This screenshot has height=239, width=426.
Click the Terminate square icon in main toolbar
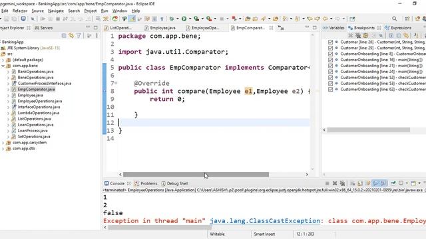(58, 19)
